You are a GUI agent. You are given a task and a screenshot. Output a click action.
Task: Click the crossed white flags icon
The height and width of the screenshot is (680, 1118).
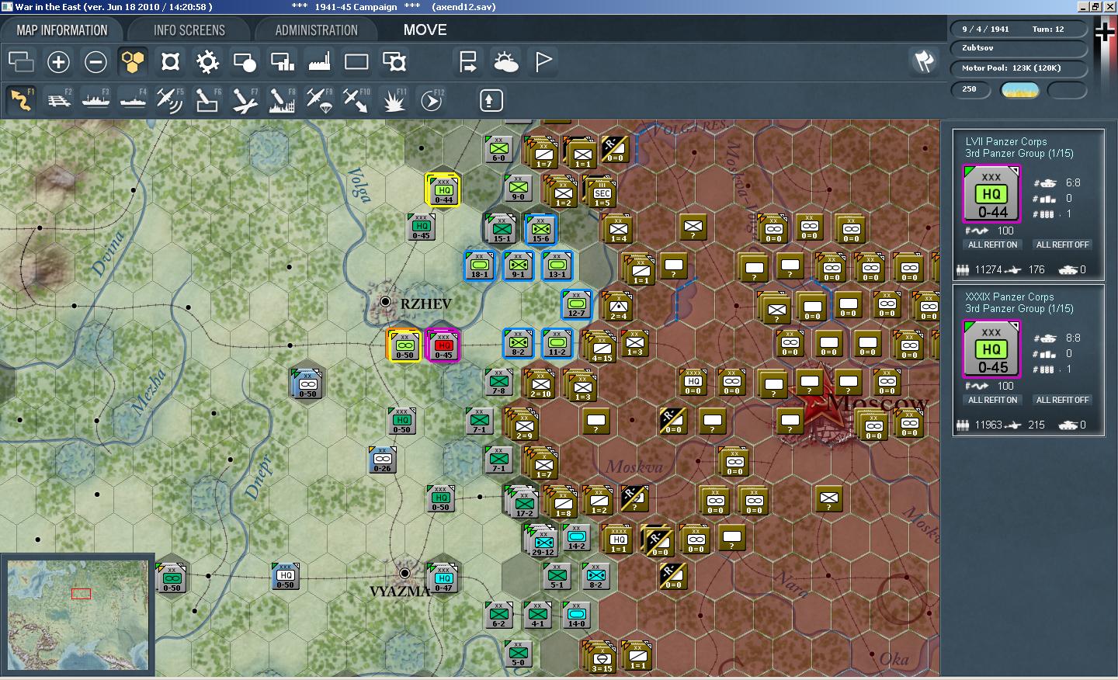pos(923,61)
